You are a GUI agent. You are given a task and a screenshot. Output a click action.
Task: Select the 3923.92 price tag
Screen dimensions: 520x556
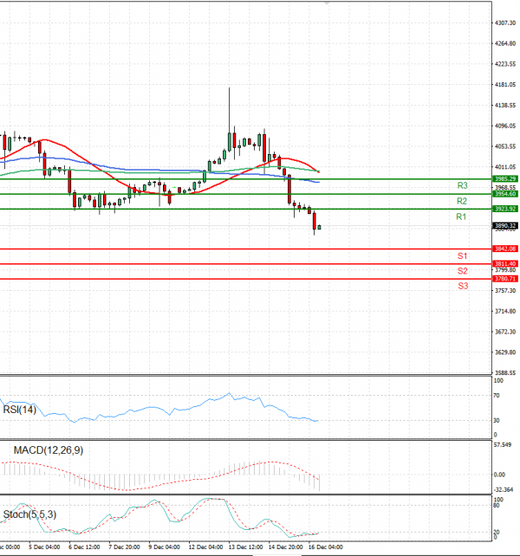coord(505,209)
